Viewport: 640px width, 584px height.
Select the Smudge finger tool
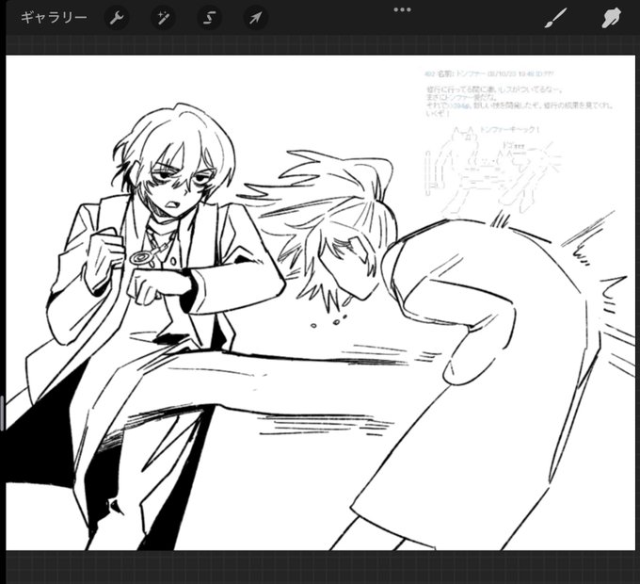point(611,18)
